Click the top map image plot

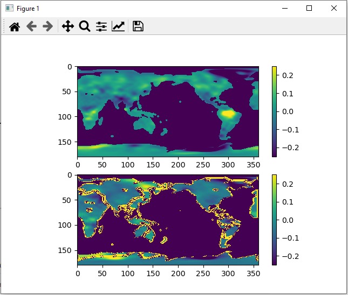(168, 111)
